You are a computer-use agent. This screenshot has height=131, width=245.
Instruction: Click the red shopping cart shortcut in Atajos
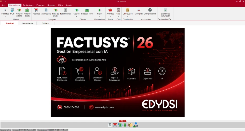point(115,125)
